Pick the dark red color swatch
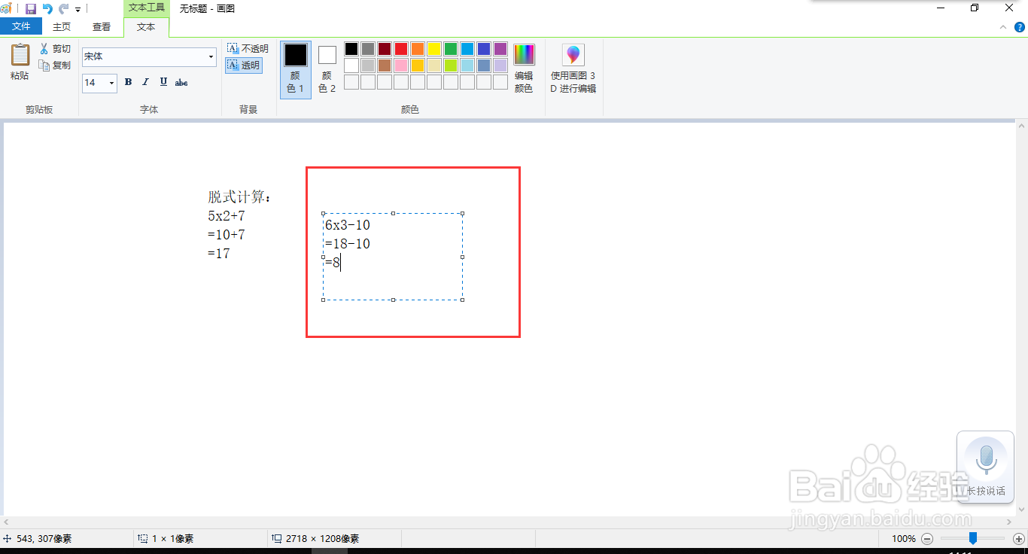1028x554 pixels. pyautogui.click(x=385, y=49)
